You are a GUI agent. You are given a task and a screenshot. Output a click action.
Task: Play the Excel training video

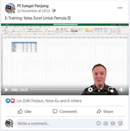(x=6, y=90)
